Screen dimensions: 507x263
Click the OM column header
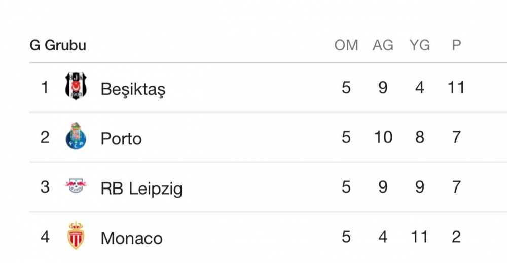[346, 45]
